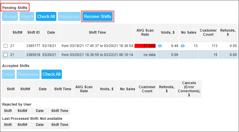Click the Shift ID column header

coord(34,32)
